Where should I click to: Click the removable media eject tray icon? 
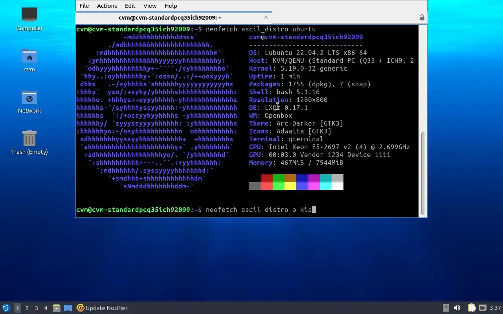click(x=446, y=308)
